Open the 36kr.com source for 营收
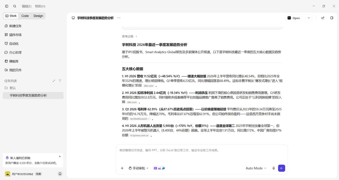Screen dimensions: 339x180 (x=148, y=86)
